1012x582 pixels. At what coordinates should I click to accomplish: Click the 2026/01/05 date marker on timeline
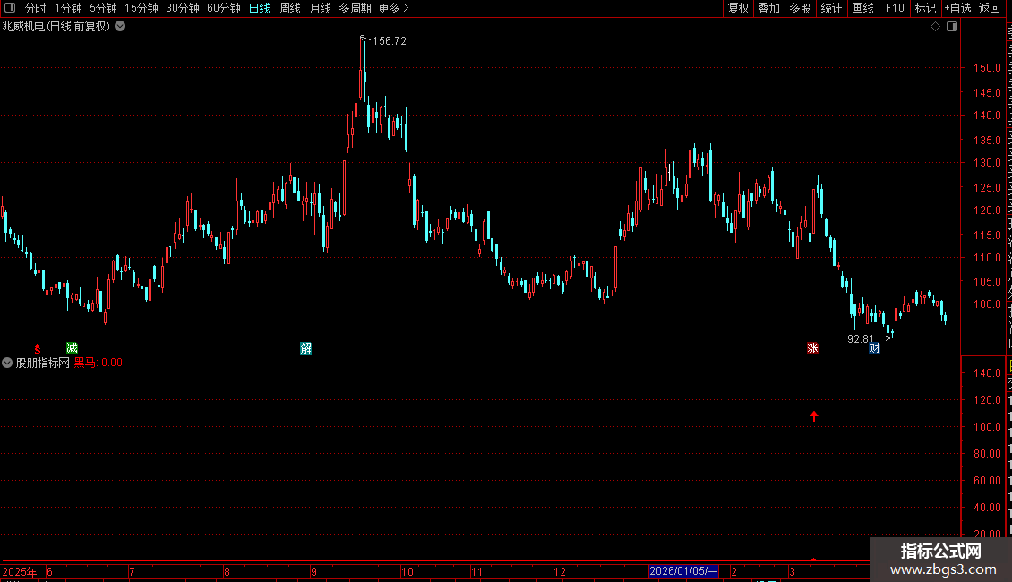[682, 571]
